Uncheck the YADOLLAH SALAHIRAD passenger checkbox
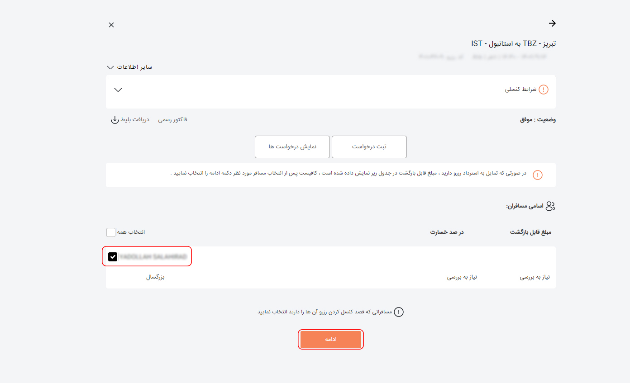 [113, 257]
